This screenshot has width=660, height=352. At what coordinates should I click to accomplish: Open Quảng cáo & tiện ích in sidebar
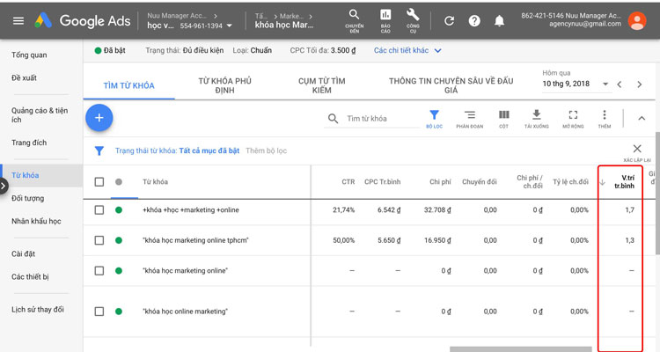tap(40, 115)
